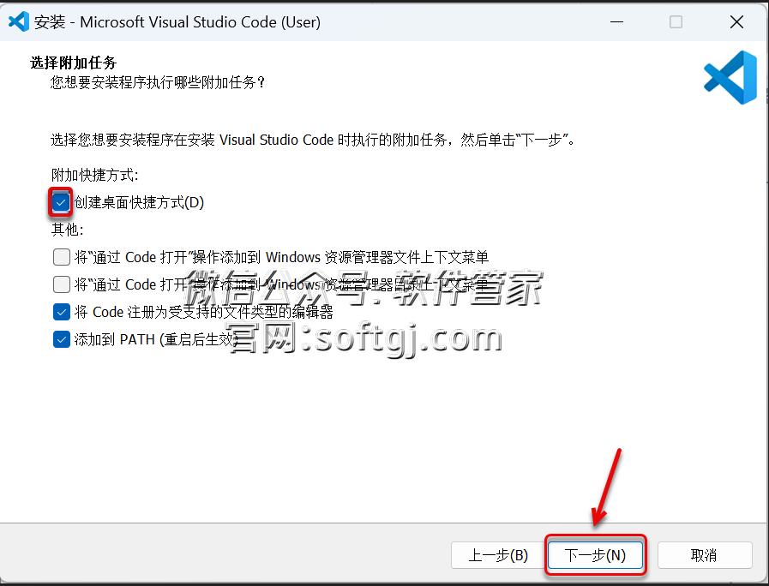Cancel setup with the 取消 button
Screen dimensions: 769x586
tap(704, 555)
